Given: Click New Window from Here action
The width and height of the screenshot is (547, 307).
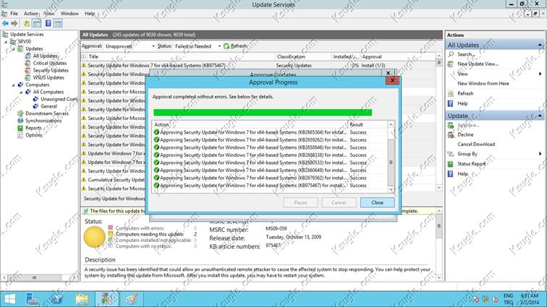Looking at the screenshot, I should 483,84.
